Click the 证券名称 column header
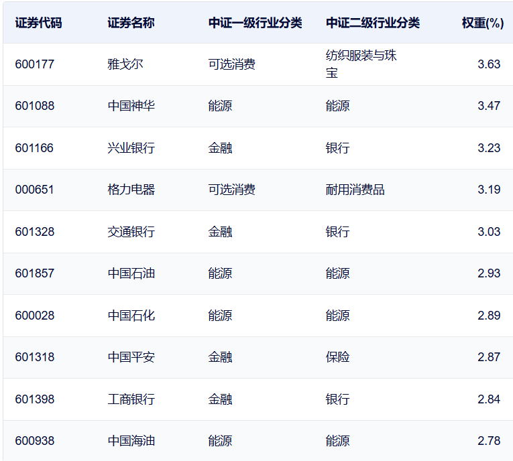The image size is (513, 461). (131, 23)
